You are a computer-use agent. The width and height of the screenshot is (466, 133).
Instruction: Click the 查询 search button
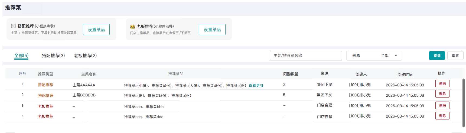[x=437, y=56]
